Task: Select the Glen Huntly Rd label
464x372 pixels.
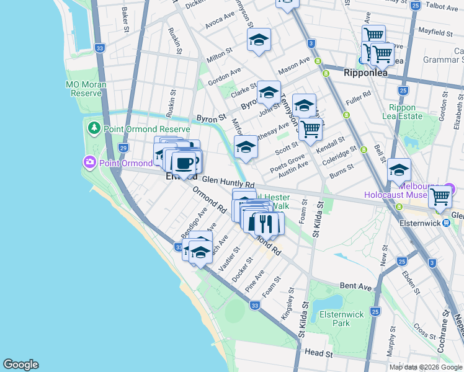Action: tap(228, 182)
